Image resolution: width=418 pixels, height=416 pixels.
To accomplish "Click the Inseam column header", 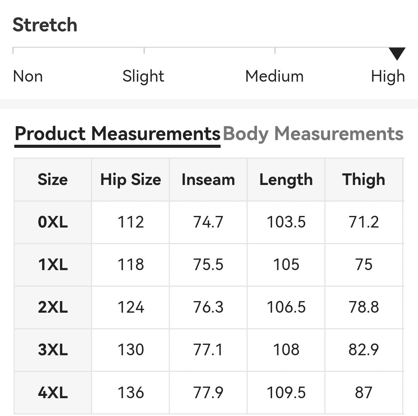I will (208, 180).
